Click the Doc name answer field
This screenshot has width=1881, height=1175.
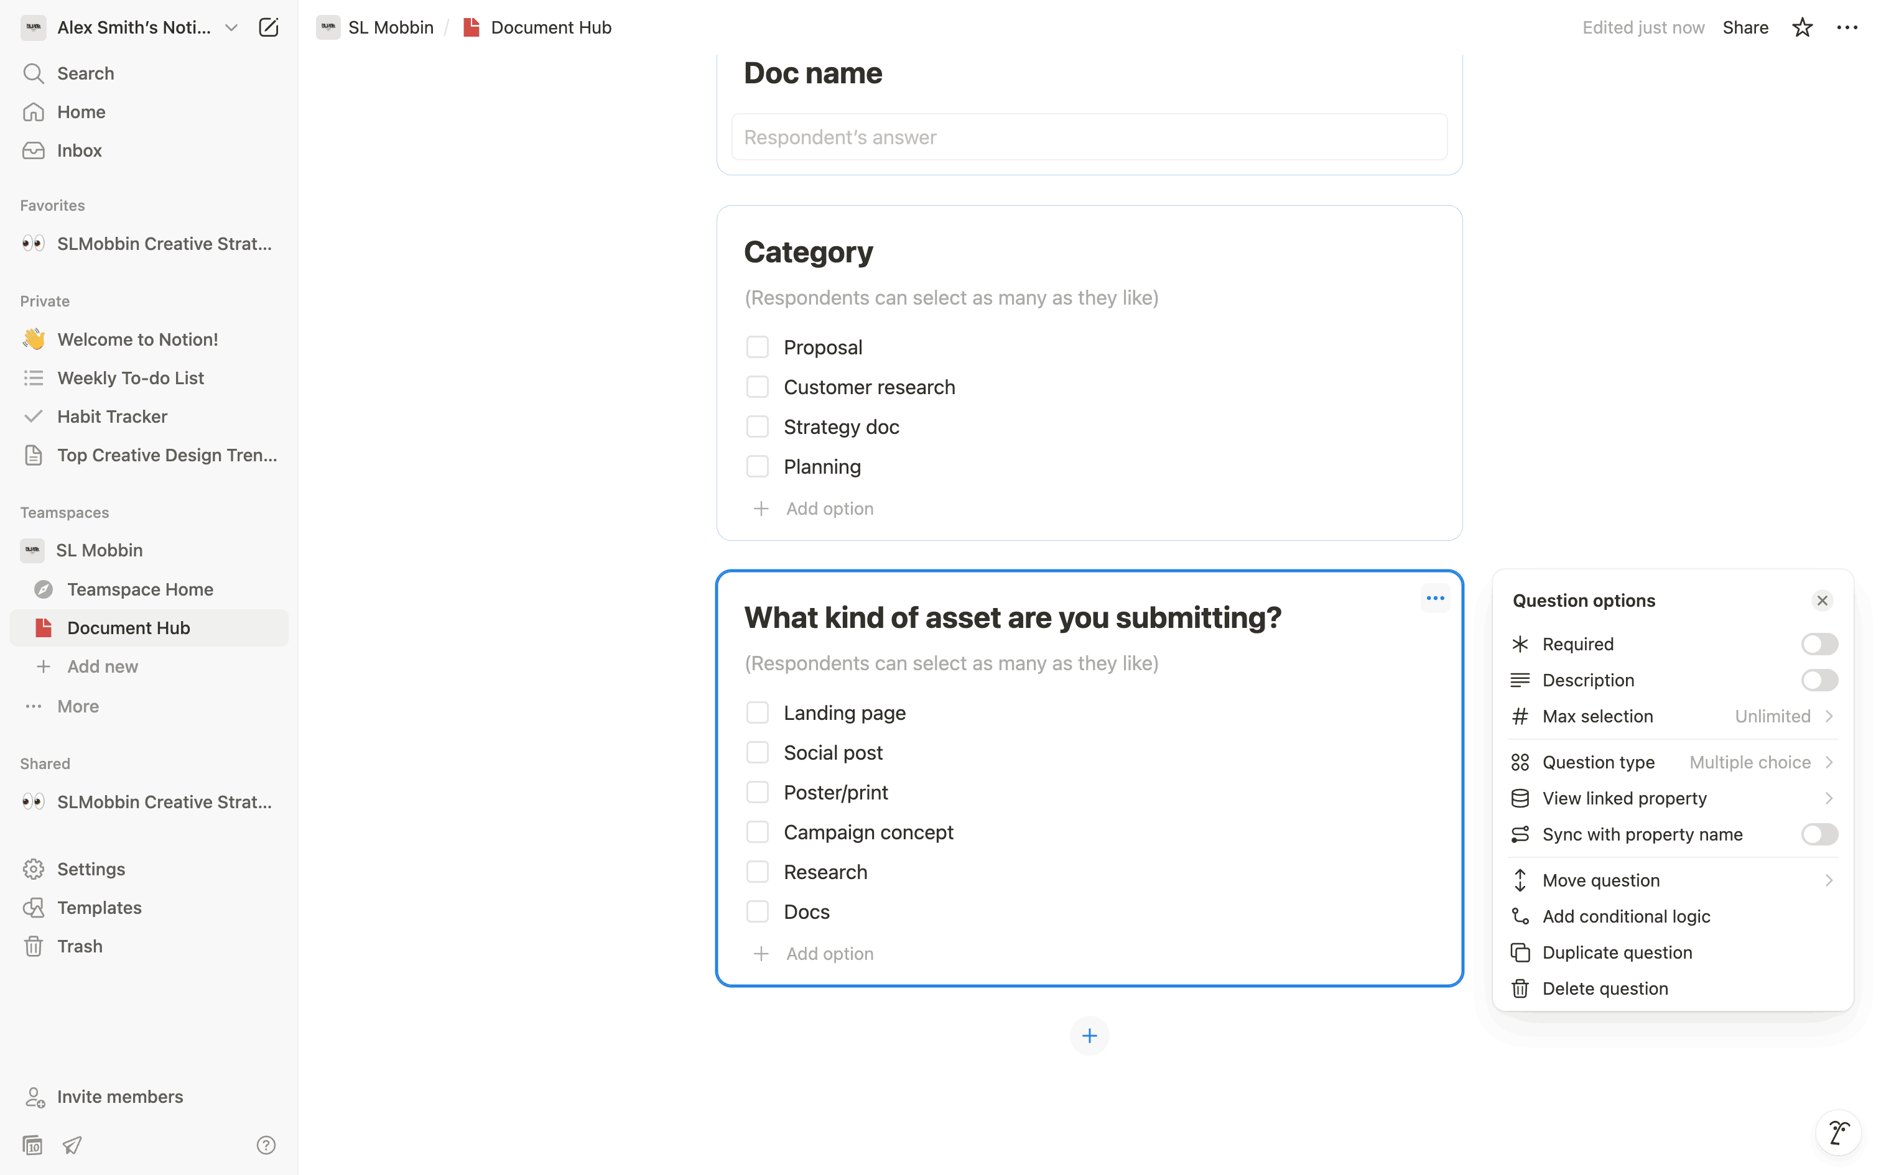click(1088, 137)
